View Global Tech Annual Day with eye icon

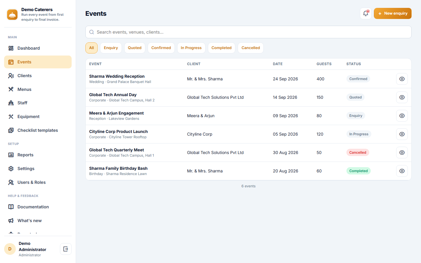[x=402, y=97]
